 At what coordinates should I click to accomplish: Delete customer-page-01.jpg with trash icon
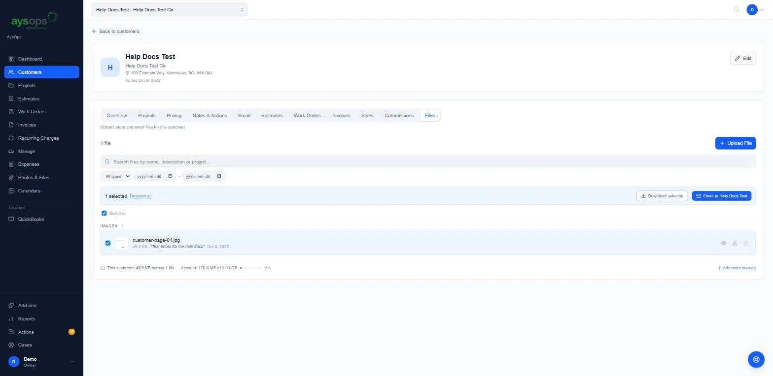tap(746, 243)
